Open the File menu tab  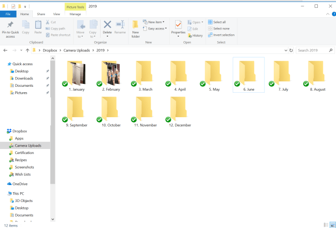(8, 14)
